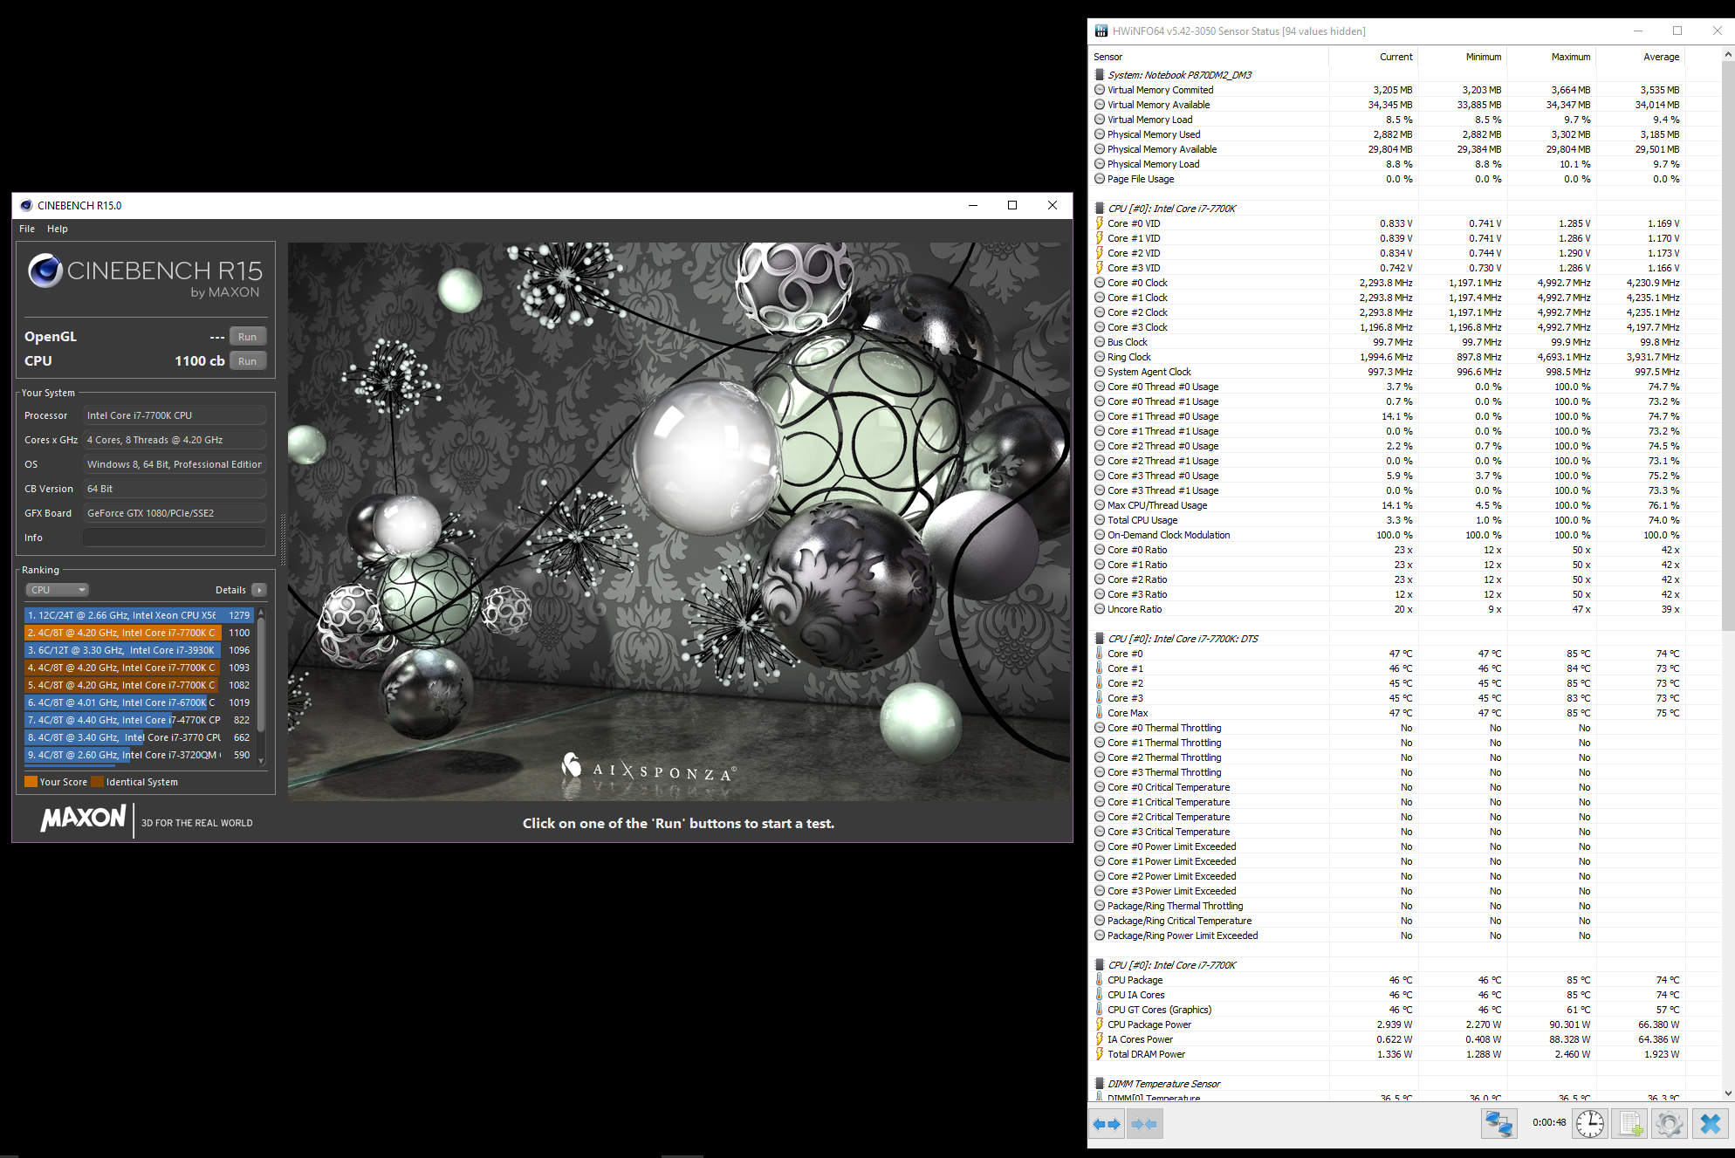Screen dimensions: 1735x1158
Task: Click the log file with plus icon
Action: point(1629,1124)
